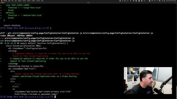Click the '<h1 className="">Configuration</h1>' line
This screenshot has height=99, width=177.
pyautogui.click(x=27, y=48)
